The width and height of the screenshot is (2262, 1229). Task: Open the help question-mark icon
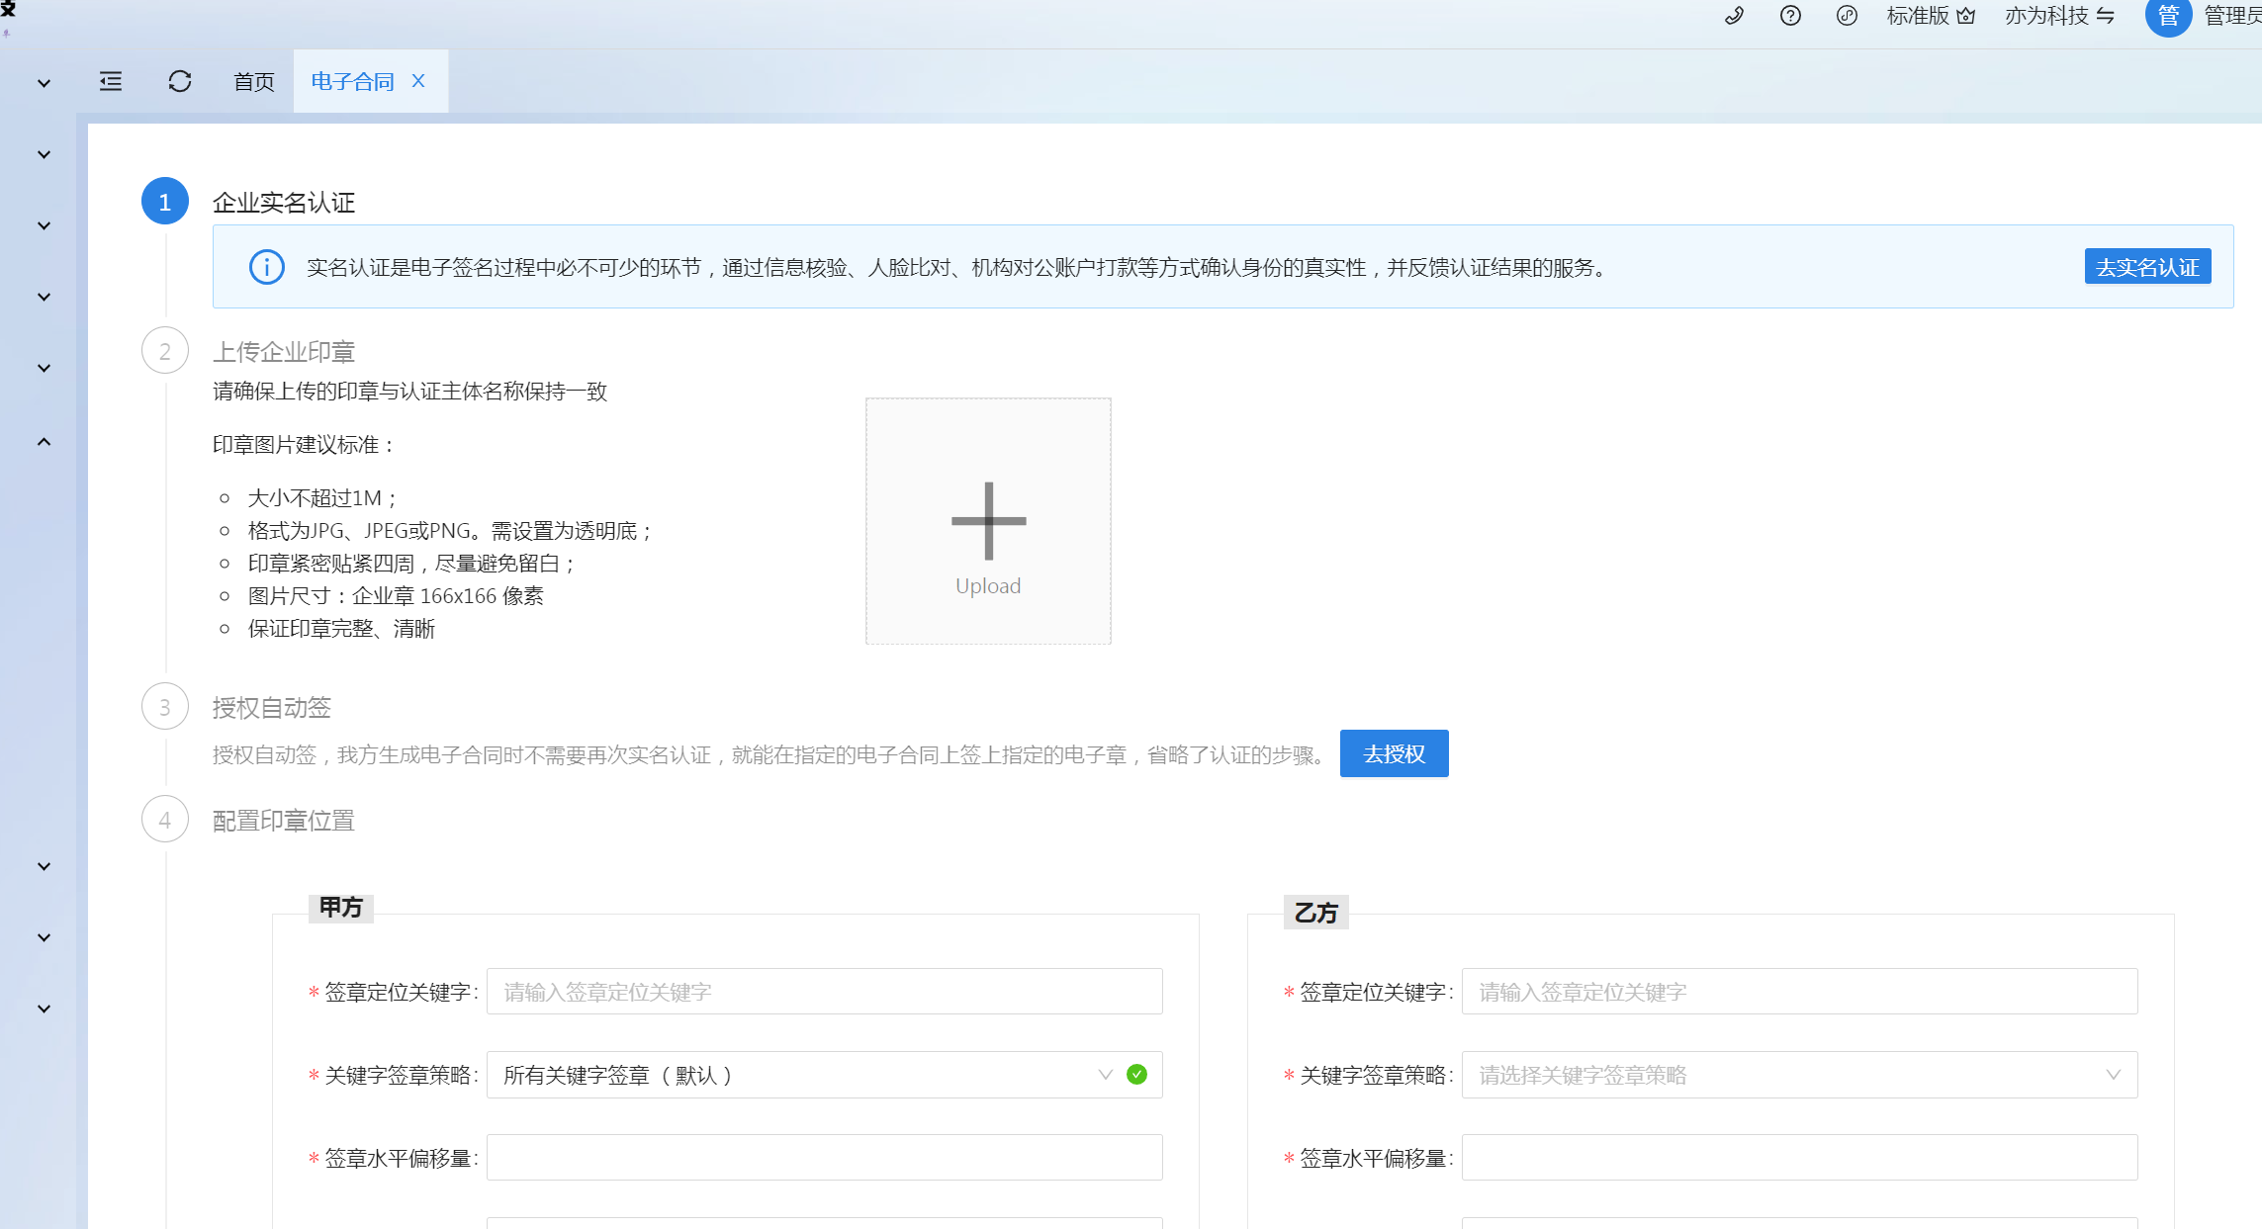click(x=1790, y=16)
